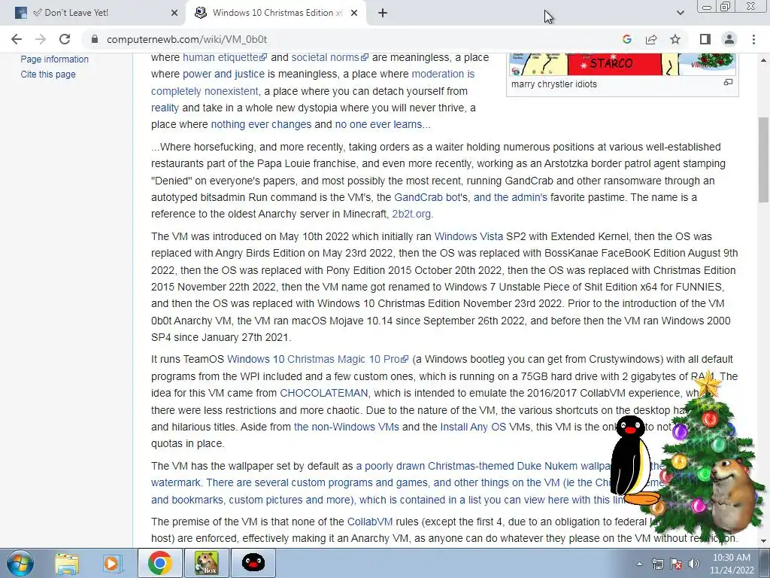Open the Pingu penguin taskbar app
The image size is (770, 578).
253,563
